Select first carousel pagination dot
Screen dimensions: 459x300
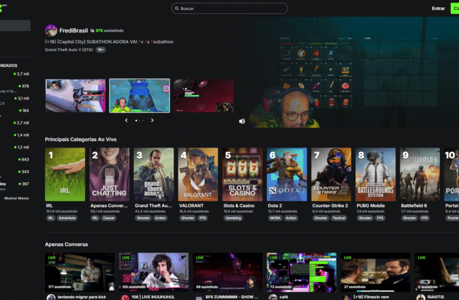136,120
